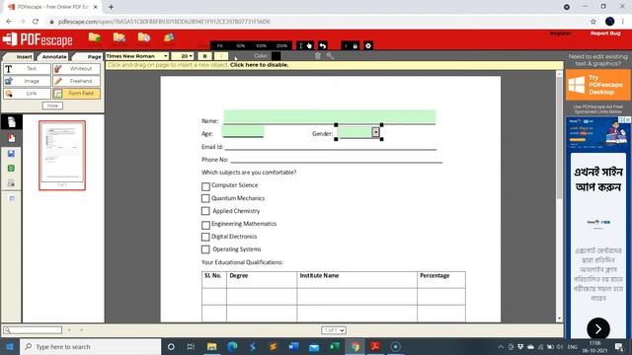The image size is (632, 355).
Task: Check the Digital Electronics checkbox
Action: point(205,237)
